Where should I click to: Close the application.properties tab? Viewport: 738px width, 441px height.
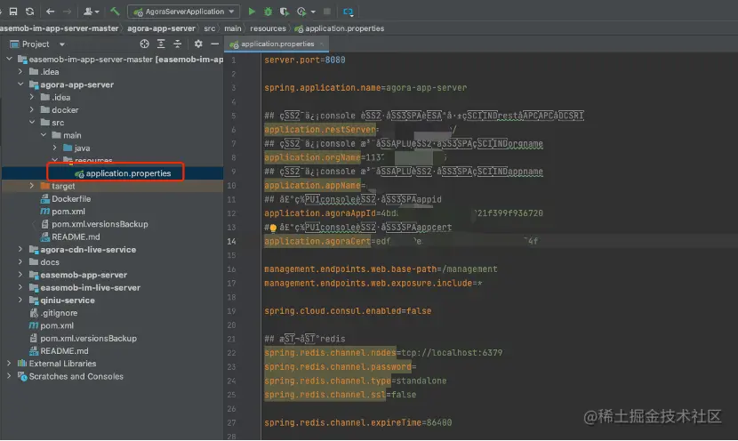click(322, 44)
